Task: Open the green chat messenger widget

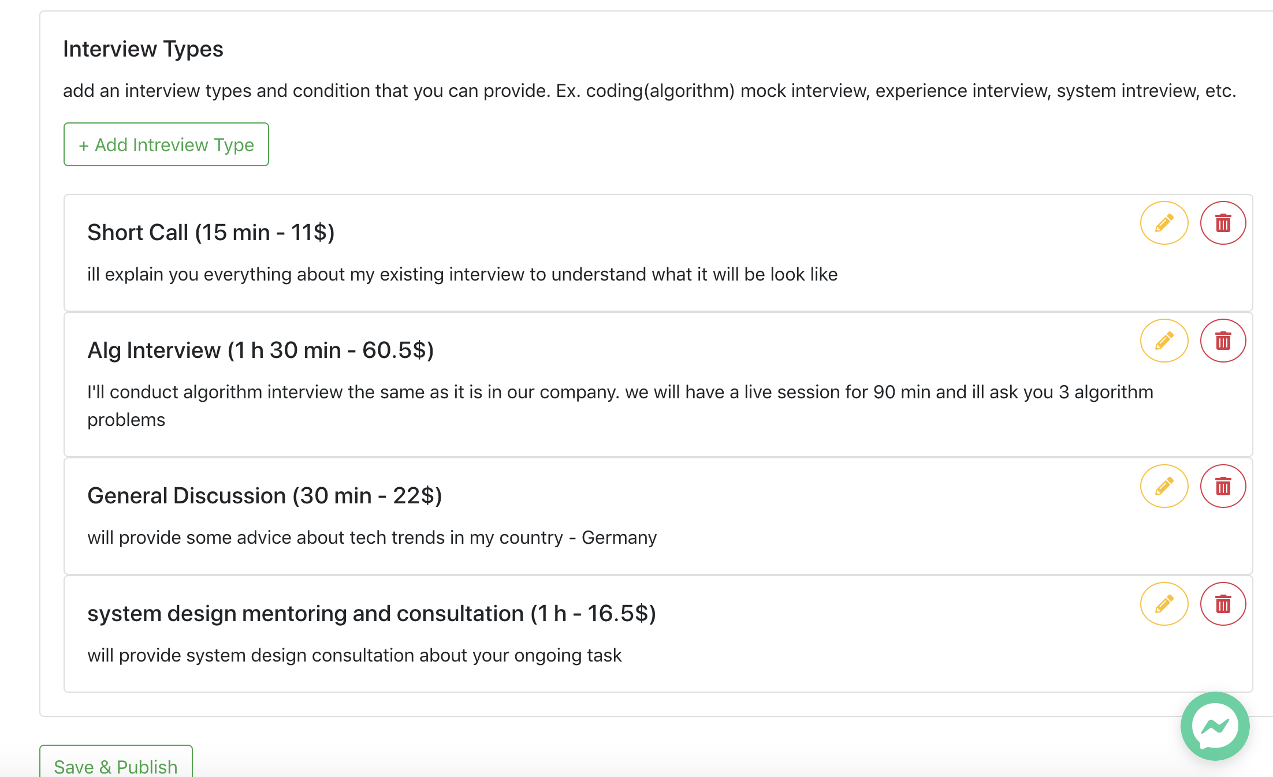Action: tap(1215, 726)
